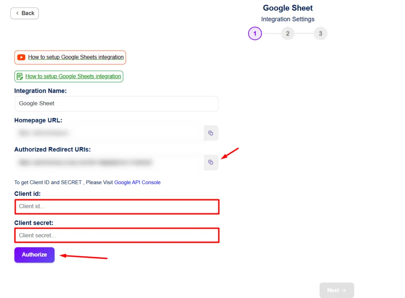Open the Google API Console link
Screen dimensions: 405x298
[137, 182]
